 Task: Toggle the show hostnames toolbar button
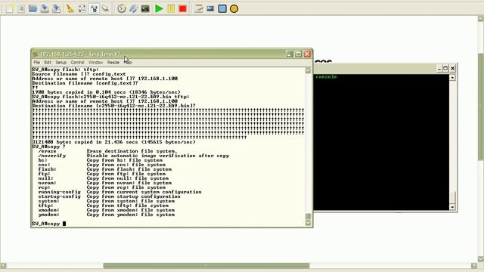[x=94, y=8]
